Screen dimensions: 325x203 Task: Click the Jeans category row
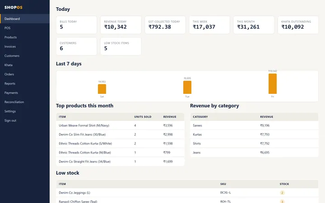click(254, 152)
